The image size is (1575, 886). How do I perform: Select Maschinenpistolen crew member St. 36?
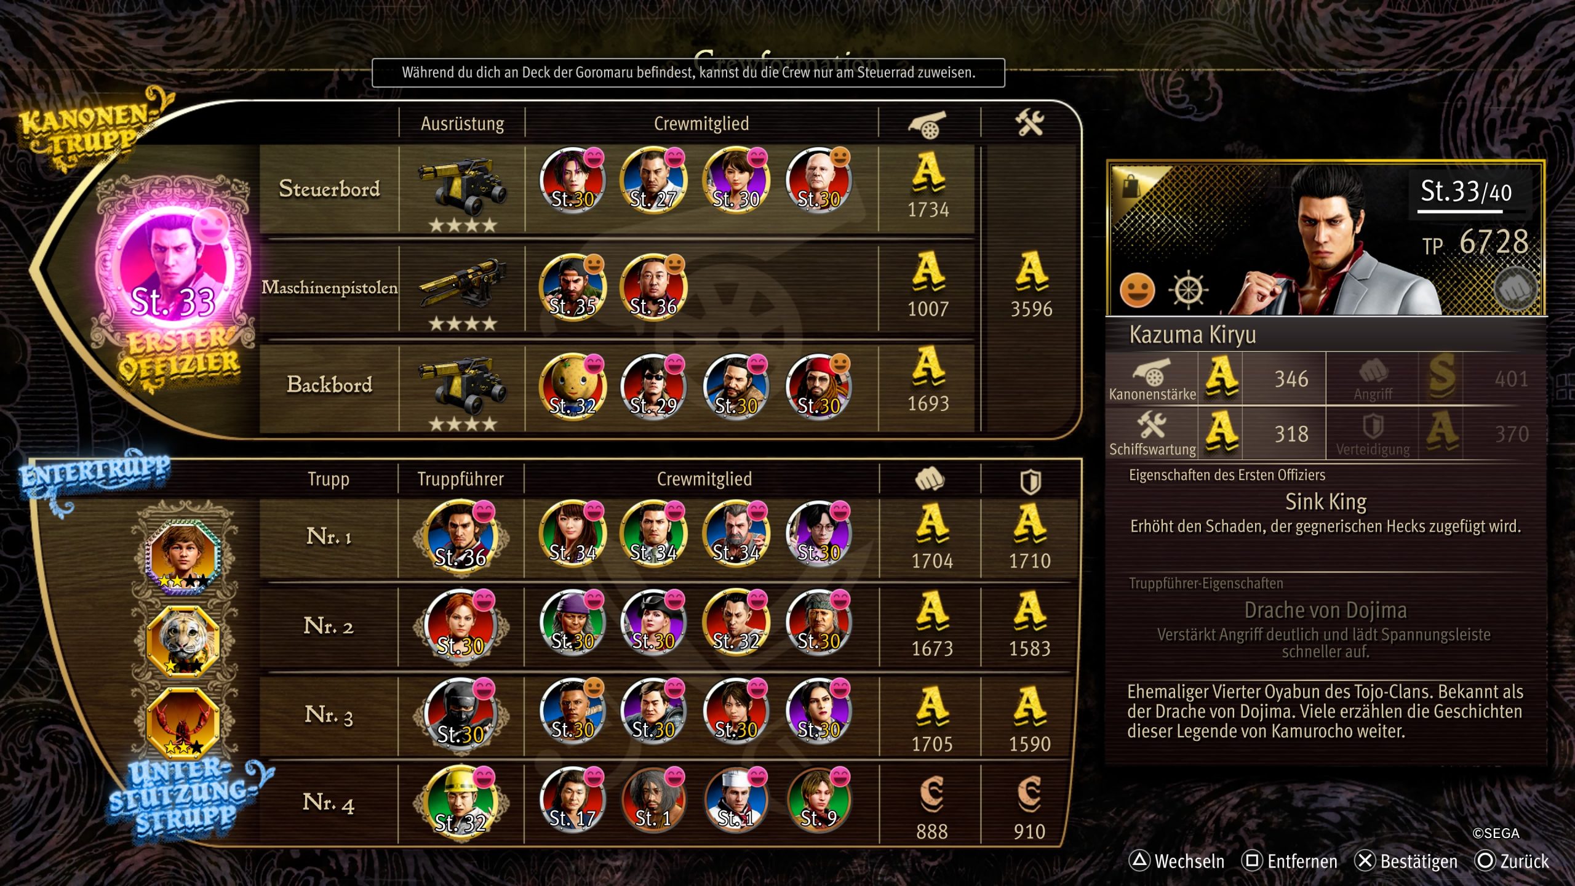point(653,287)
